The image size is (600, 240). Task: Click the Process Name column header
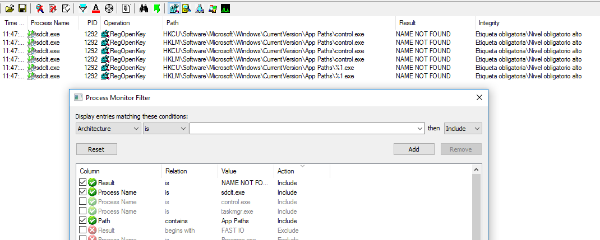tap(53, 23)
